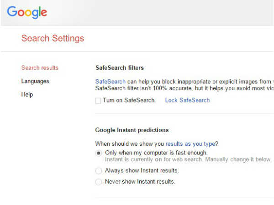Follow the 'results as you type' link

[x=192, y=143]
